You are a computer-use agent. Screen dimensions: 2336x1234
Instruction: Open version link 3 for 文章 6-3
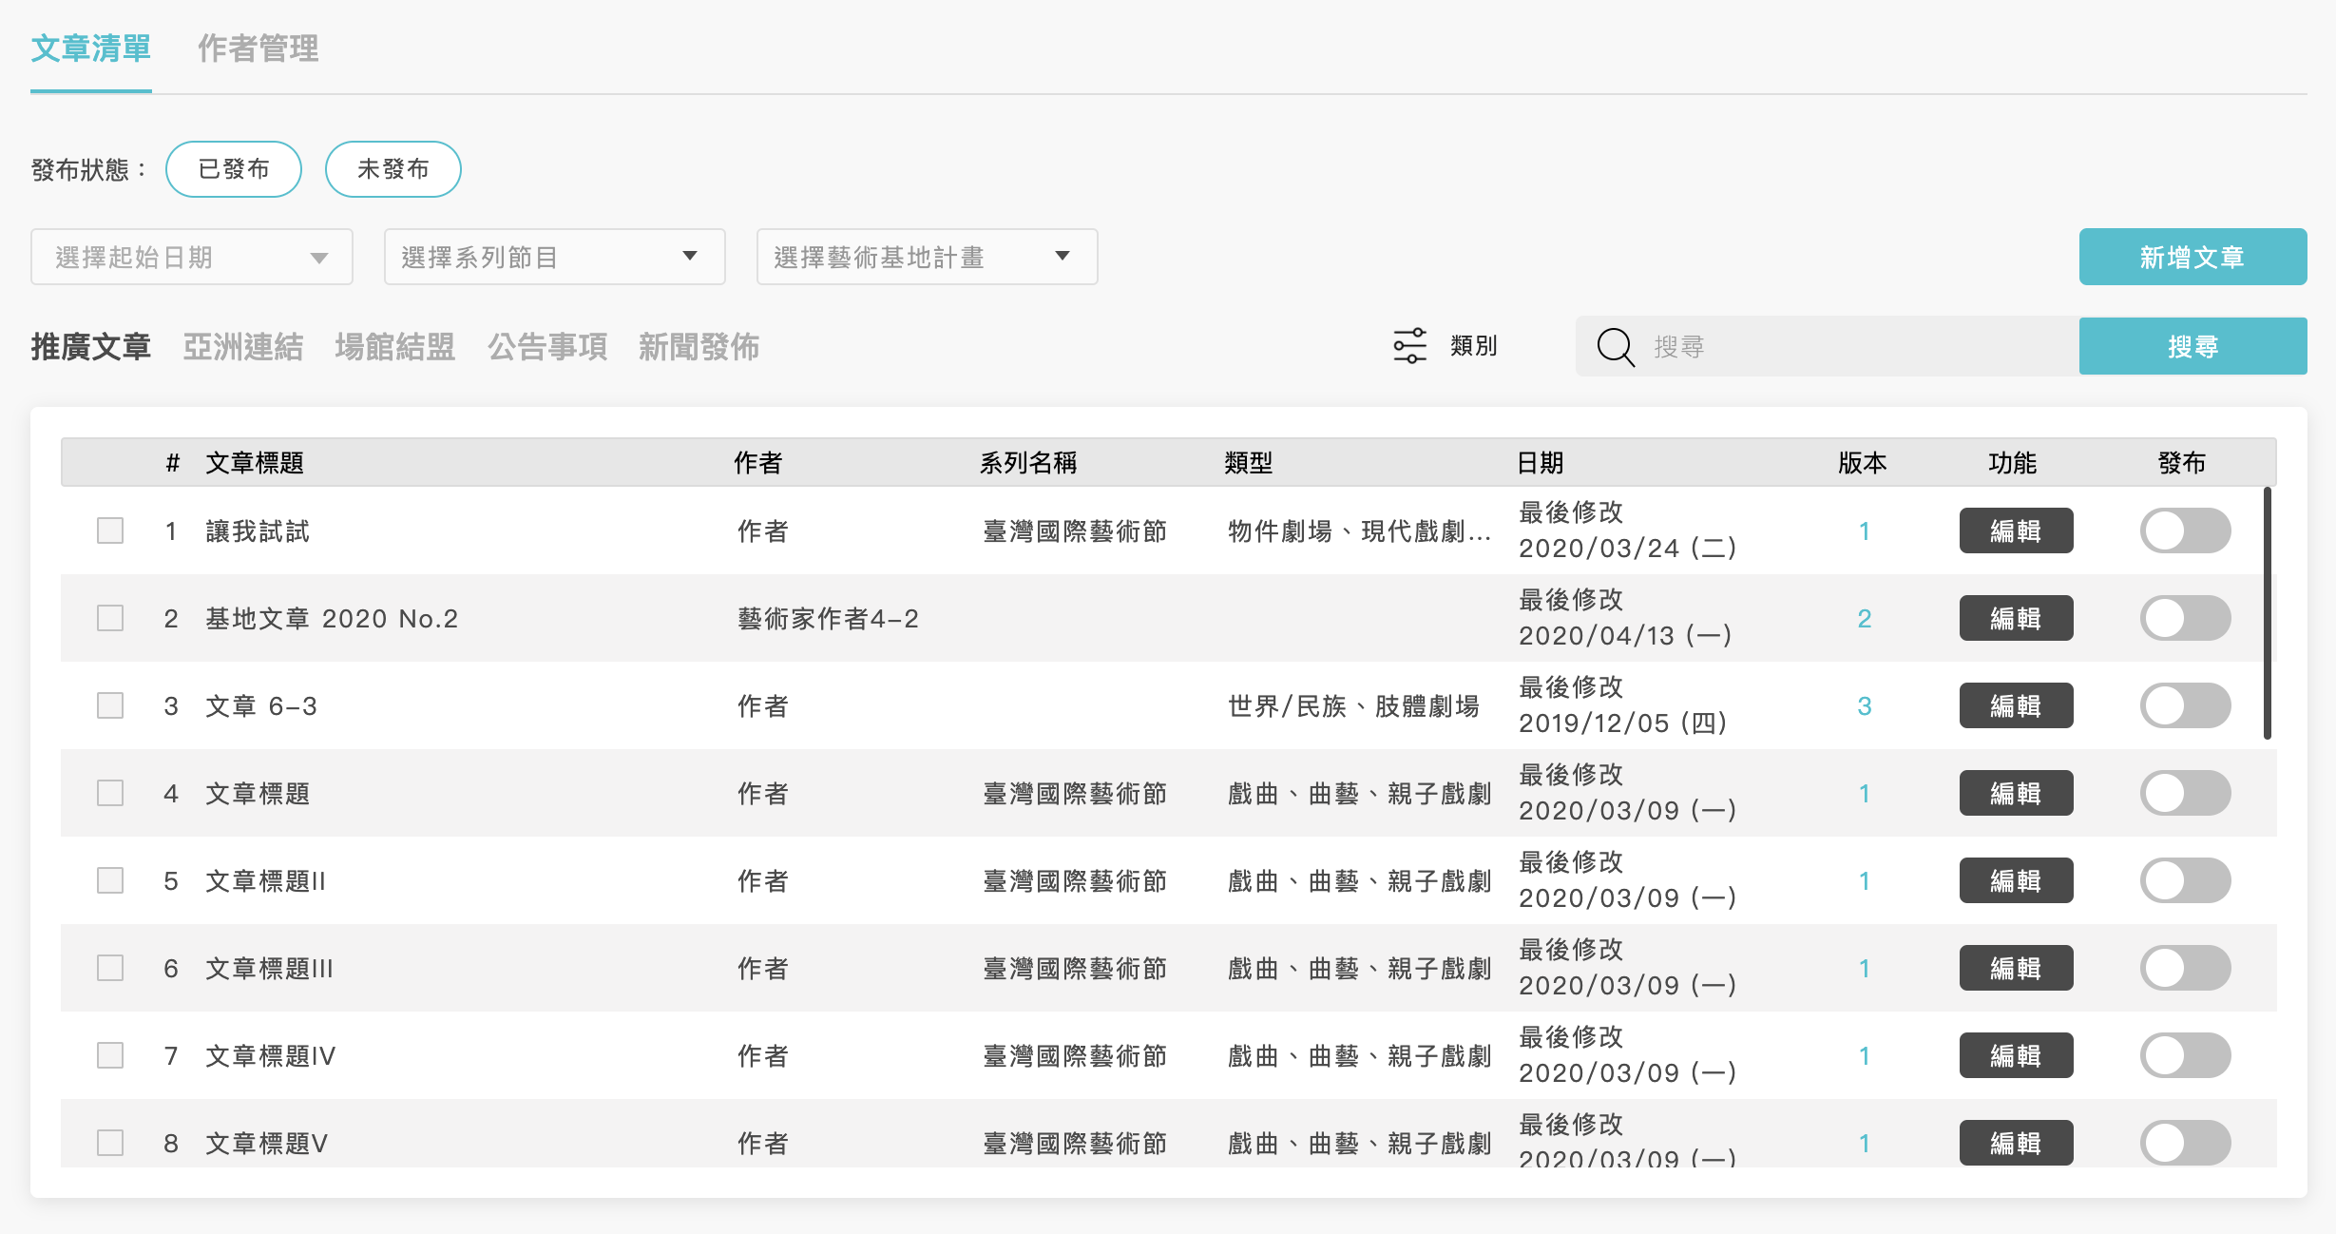1864,706
